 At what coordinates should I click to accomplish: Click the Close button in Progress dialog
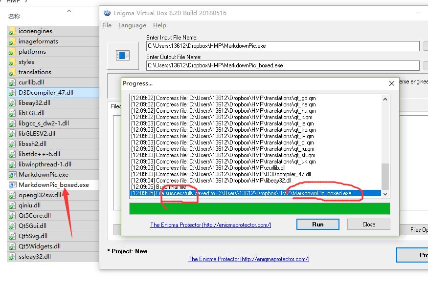368,224
